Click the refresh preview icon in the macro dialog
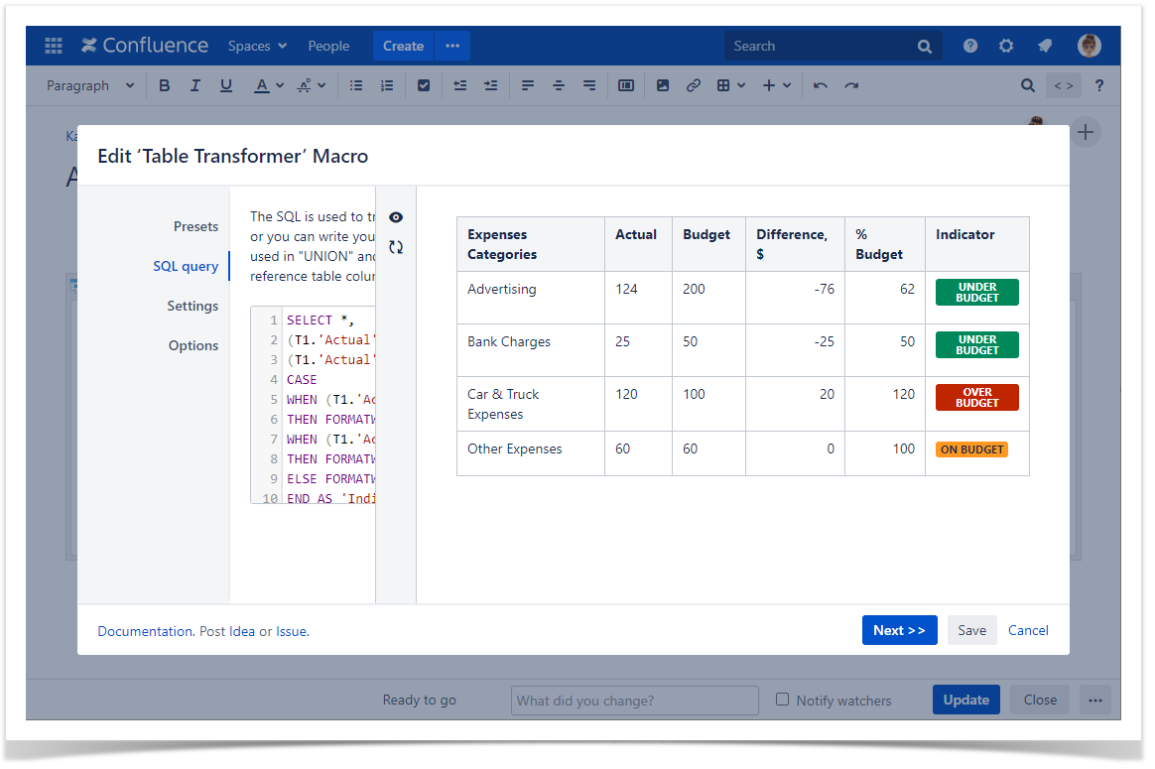The width and height of the screenshot is (1155, 769). 396,248
